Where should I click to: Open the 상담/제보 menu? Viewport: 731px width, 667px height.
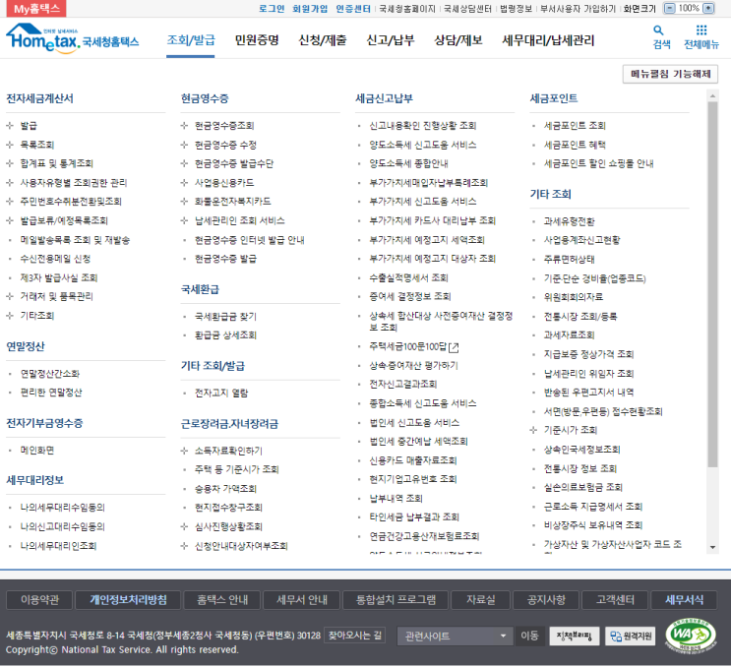click(x=458, y=40)
